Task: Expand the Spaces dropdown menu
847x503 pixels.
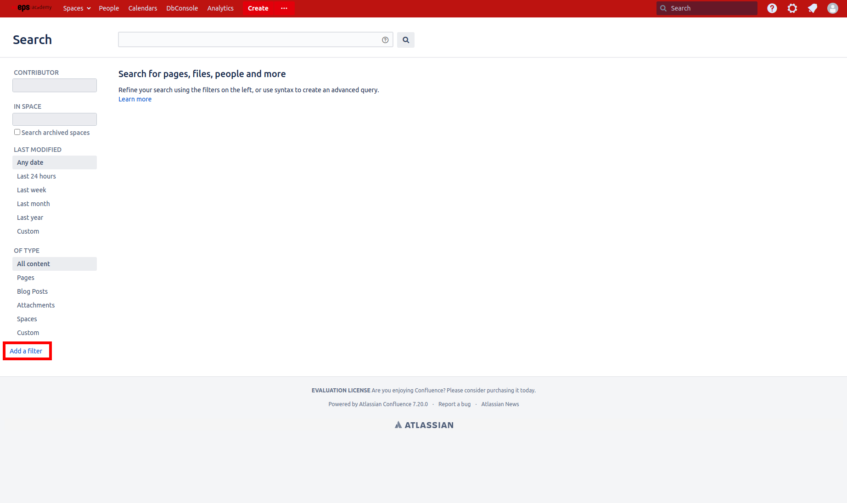Action: [x=77, y=8]
